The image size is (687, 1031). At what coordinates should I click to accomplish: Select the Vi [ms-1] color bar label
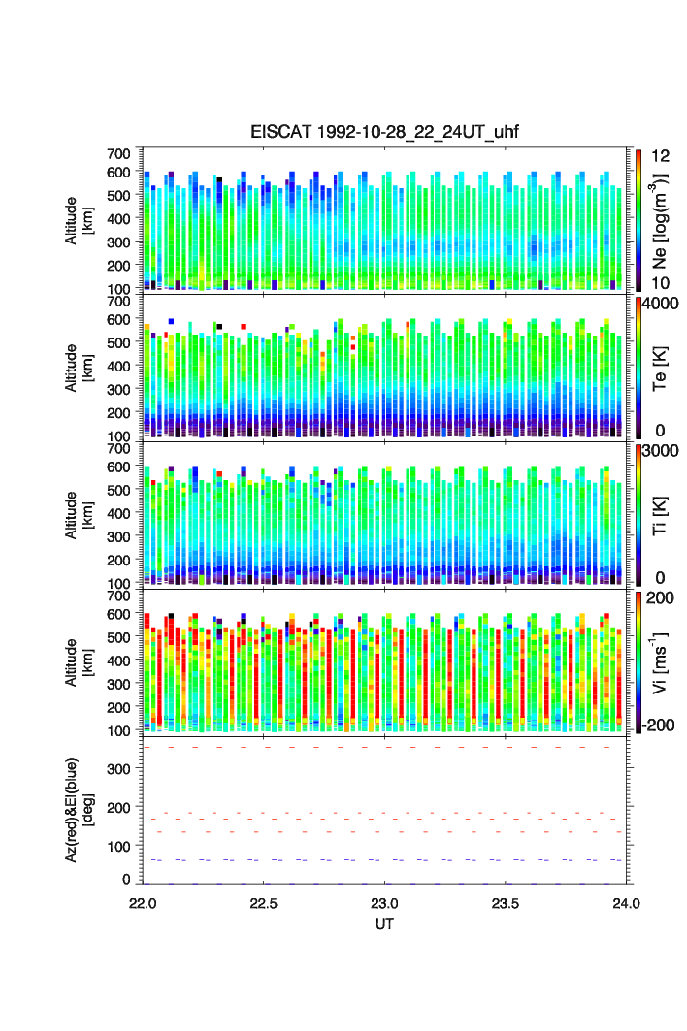coord(660,662)
